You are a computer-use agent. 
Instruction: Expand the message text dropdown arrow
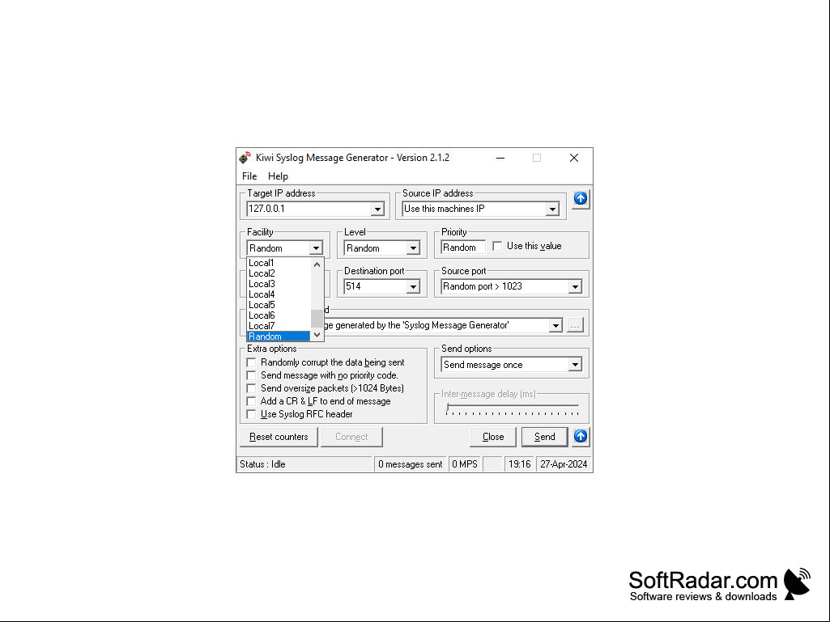tap(555, 325)
